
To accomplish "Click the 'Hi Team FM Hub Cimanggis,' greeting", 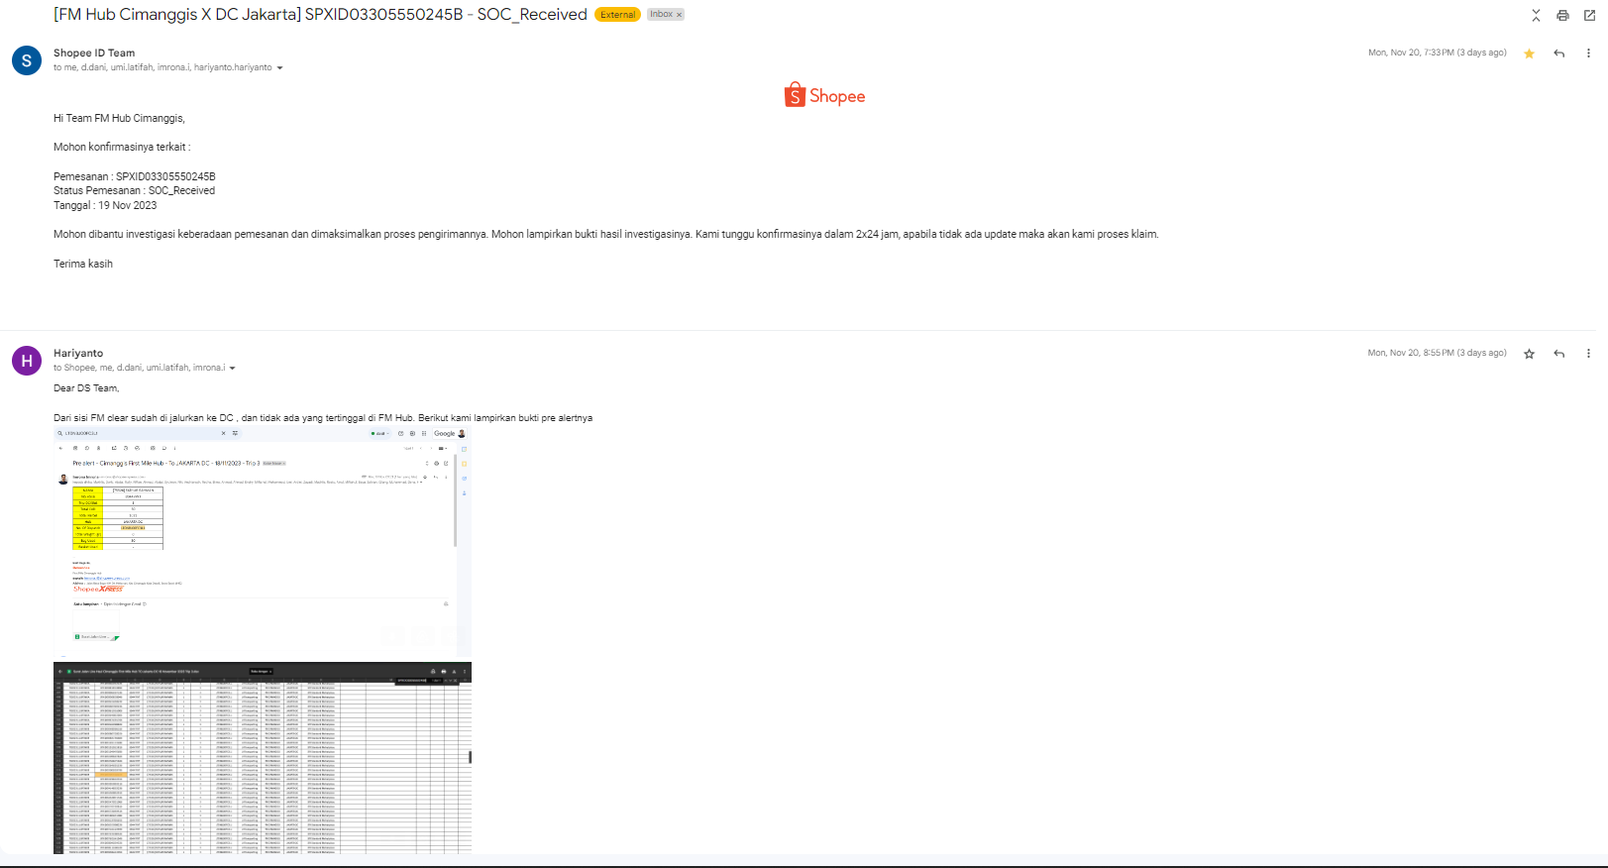I will point(119,119).
